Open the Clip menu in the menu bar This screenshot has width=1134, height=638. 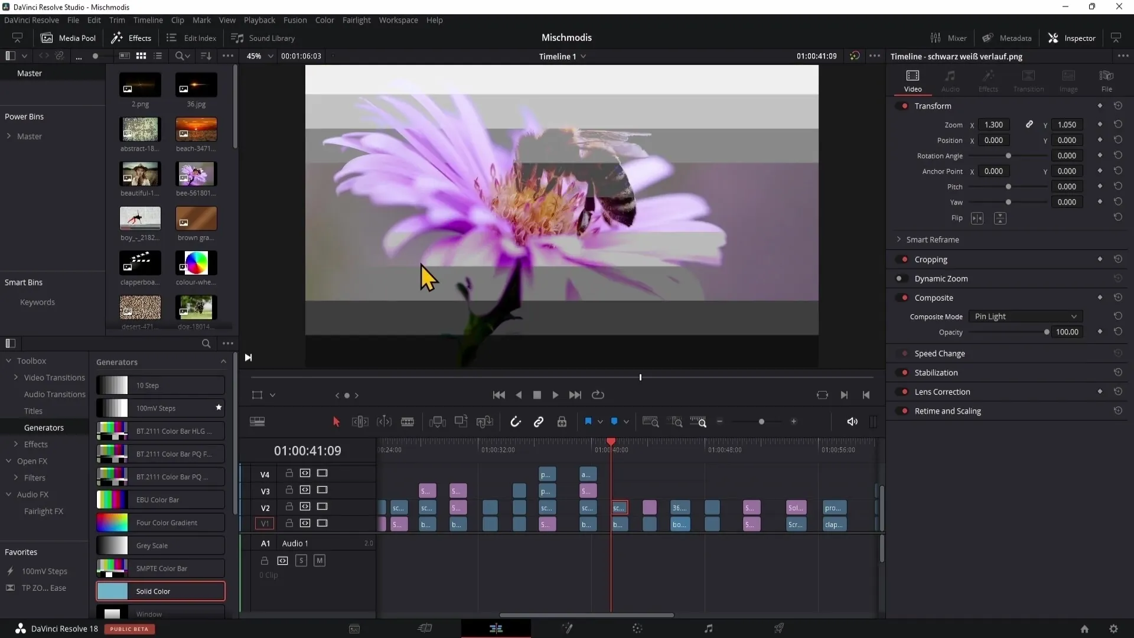tap(177, 19)
